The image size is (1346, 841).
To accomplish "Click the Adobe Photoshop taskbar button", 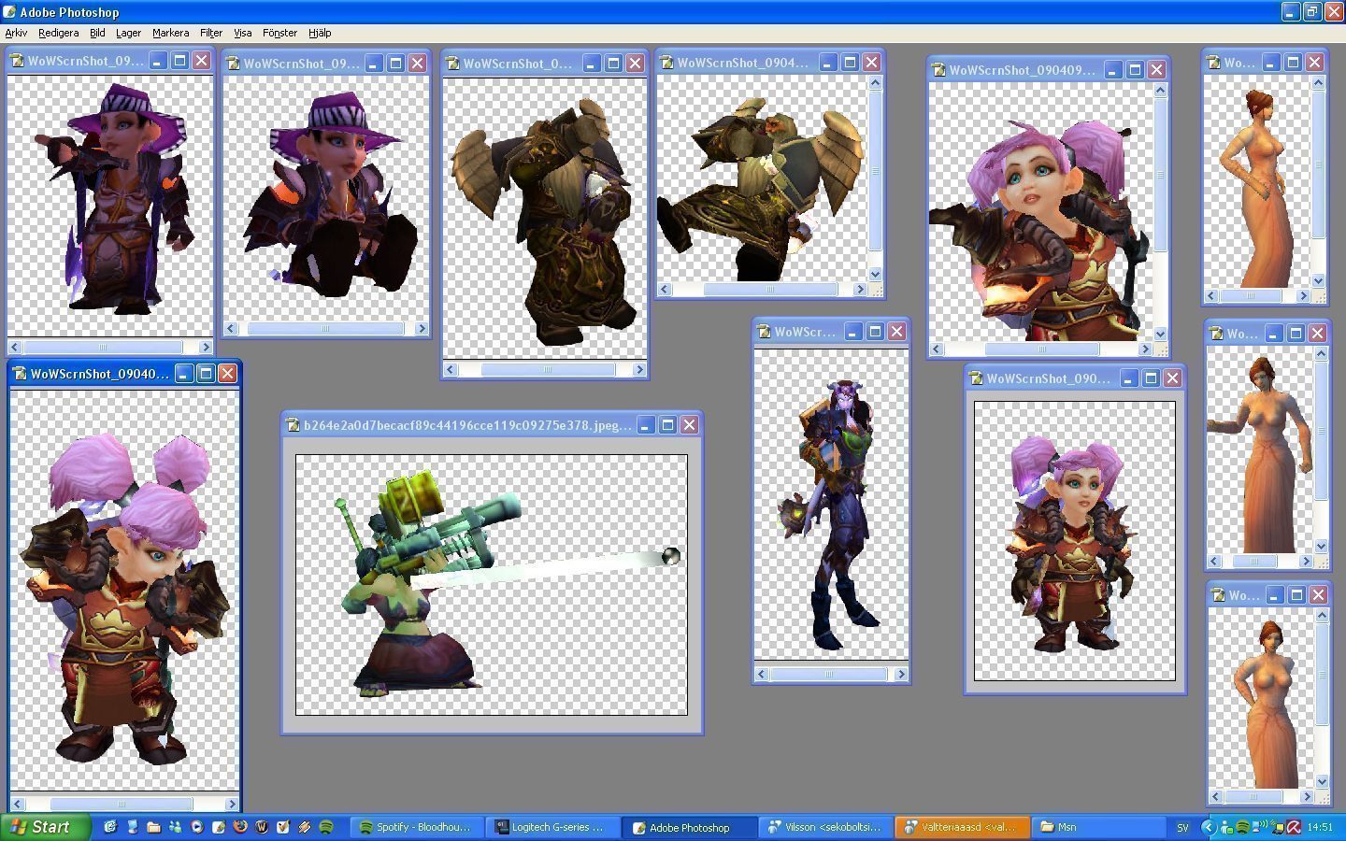I will (x=688, y=827).
